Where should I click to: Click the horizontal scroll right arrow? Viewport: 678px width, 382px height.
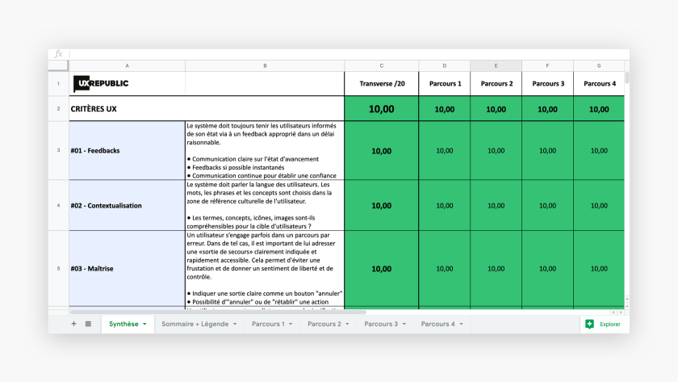pyautogui.click(x=621, y=312)
